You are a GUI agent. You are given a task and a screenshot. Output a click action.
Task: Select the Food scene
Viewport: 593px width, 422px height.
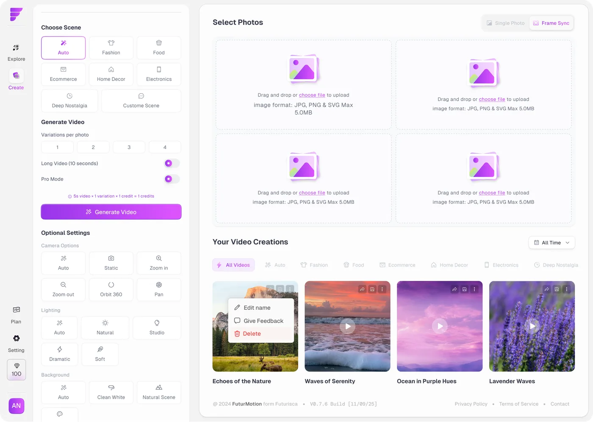[x=159, y=47]
